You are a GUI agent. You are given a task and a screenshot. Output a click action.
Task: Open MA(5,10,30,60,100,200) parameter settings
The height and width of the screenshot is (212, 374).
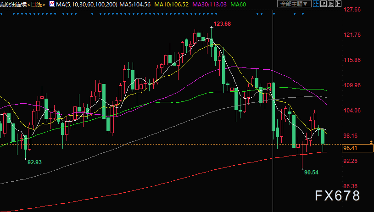[x=87, y=4]
